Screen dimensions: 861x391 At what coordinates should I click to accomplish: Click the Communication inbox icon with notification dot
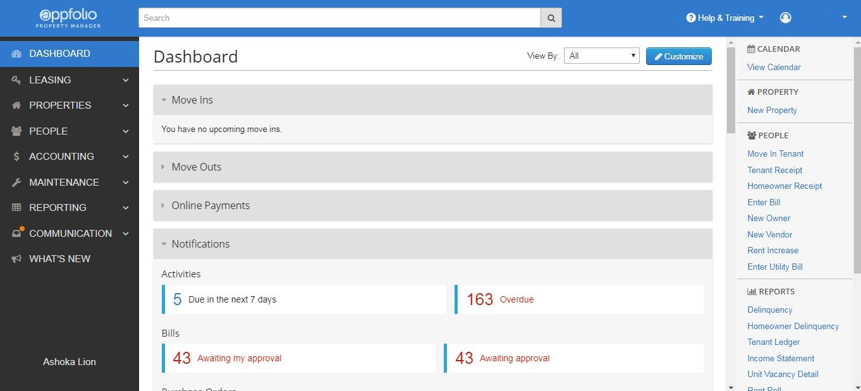[x=17, y=232]
